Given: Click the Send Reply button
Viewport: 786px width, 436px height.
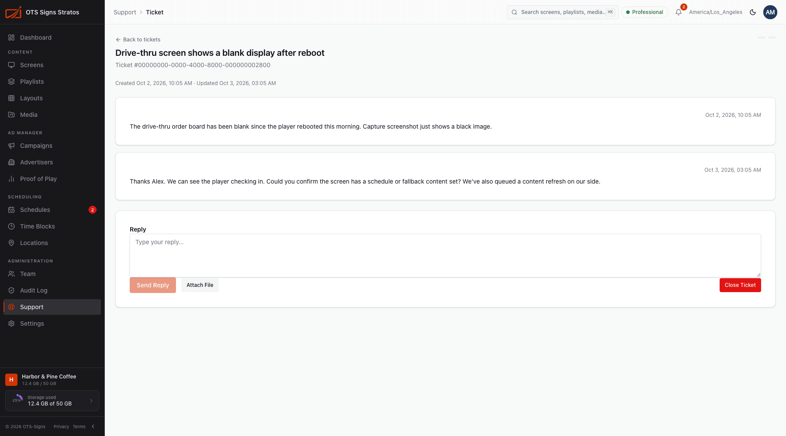Looking at the screenshot, I should pos(153,285).
